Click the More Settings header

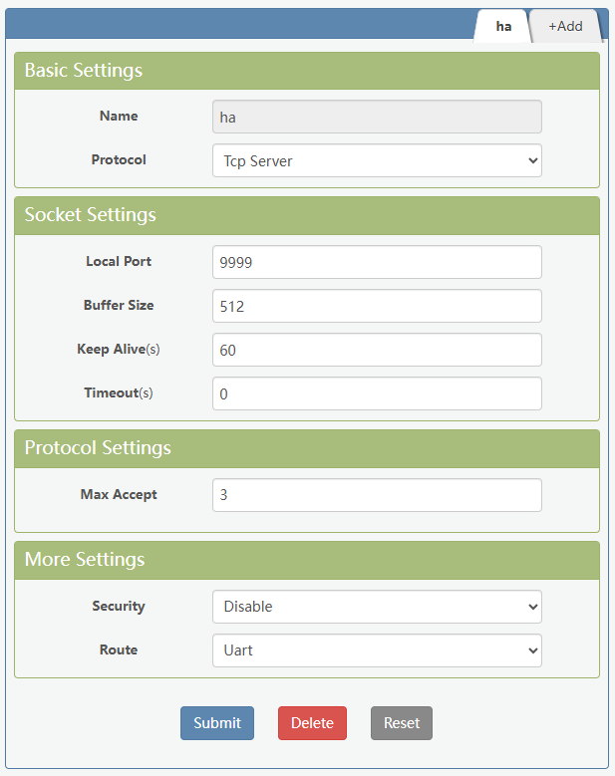click(306, 560)
